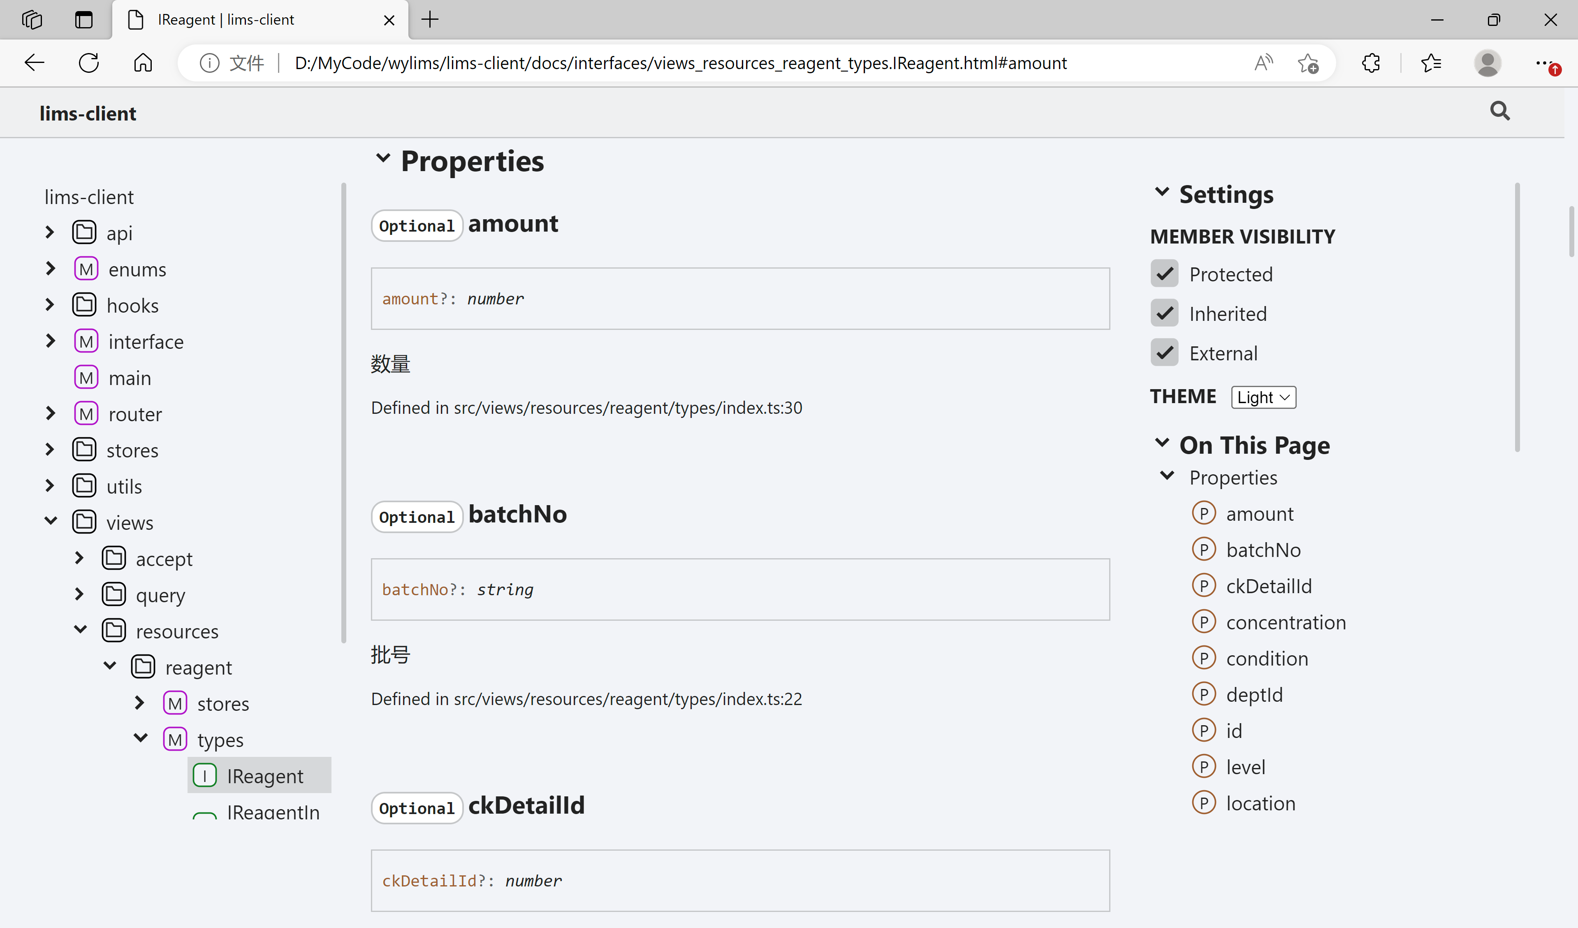This screenshot has width=1578, height=928.
Task: Open a new browser tab
Action: point(430,20)
